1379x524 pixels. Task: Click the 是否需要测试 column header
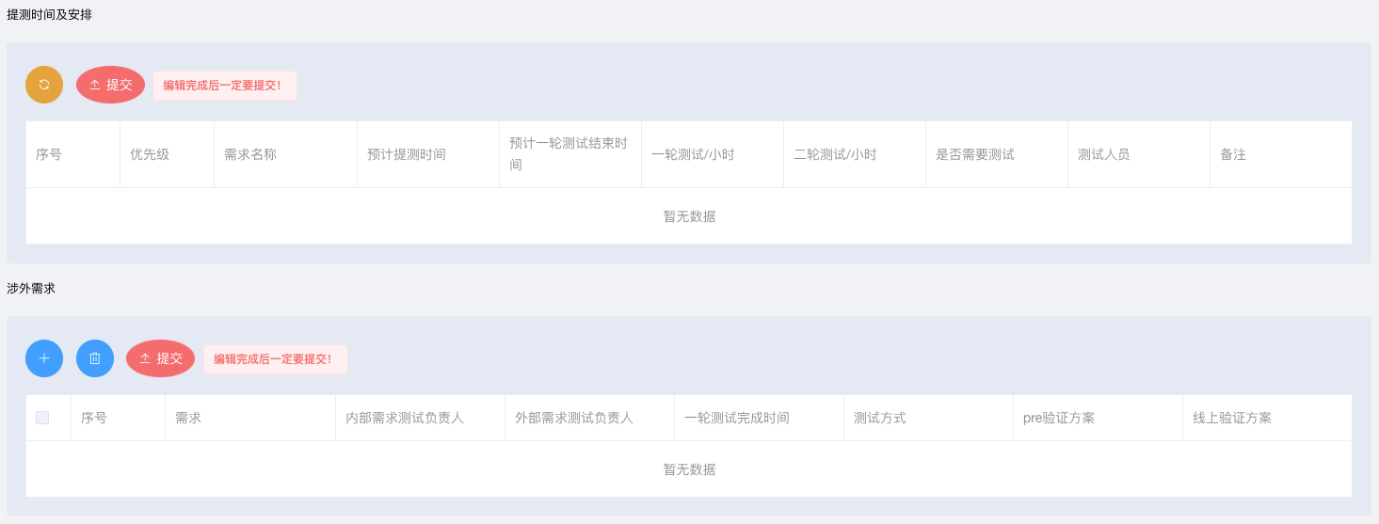tap(975, 154)
